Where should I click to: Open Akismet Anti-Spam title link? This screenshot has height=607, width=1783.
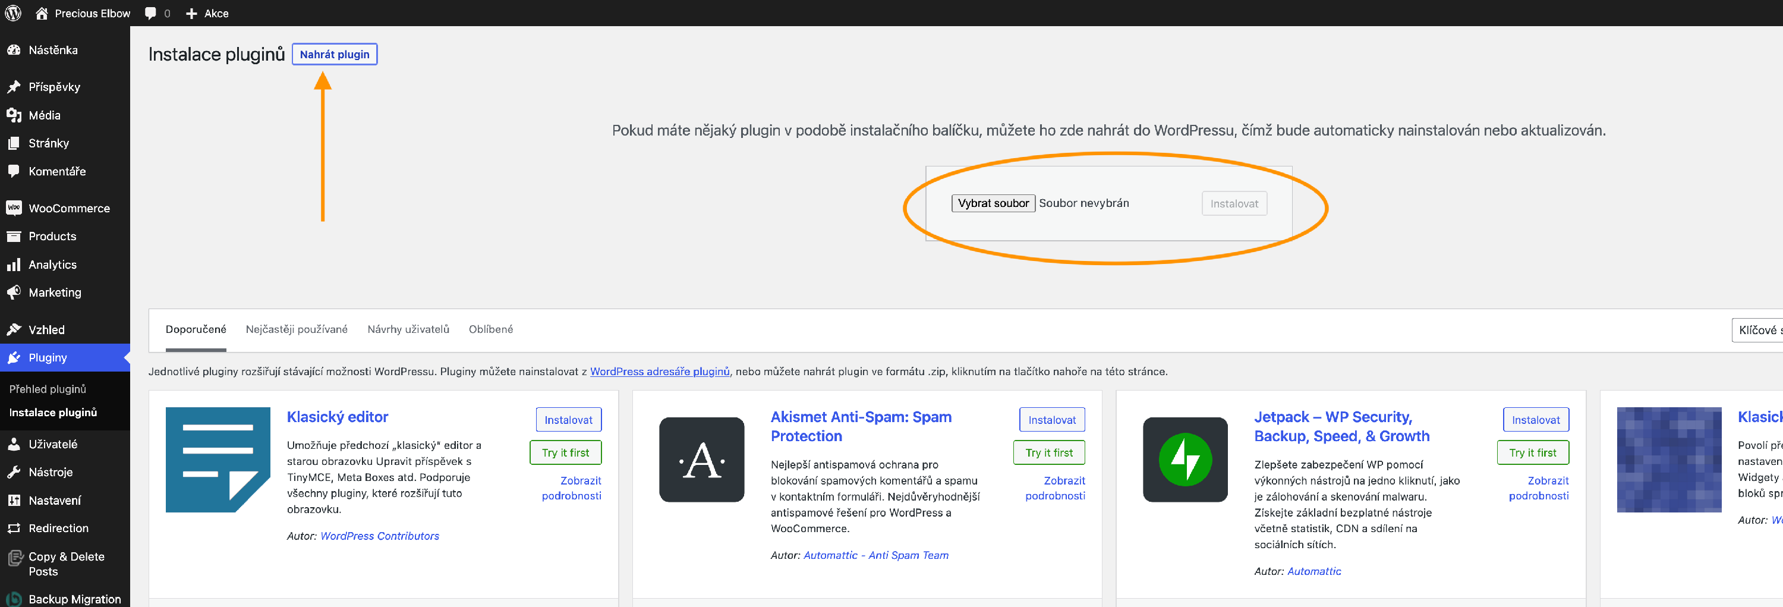[x=861, y=426]
